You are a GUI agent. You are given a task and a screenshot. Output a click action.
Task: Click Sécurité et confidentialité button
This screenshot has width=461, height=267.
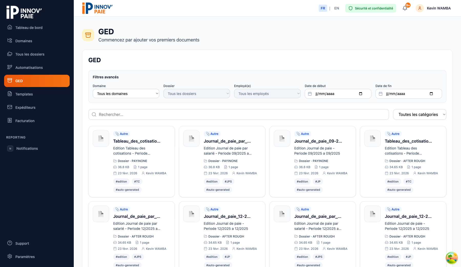(x=371, y=8)
